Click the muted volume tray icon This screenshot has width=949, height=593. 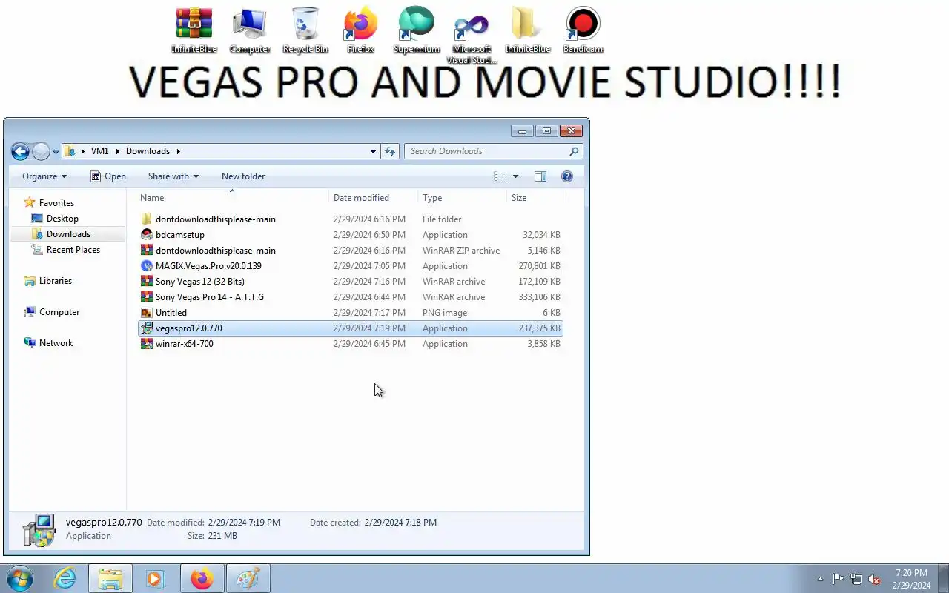click(x=875, y=579)
